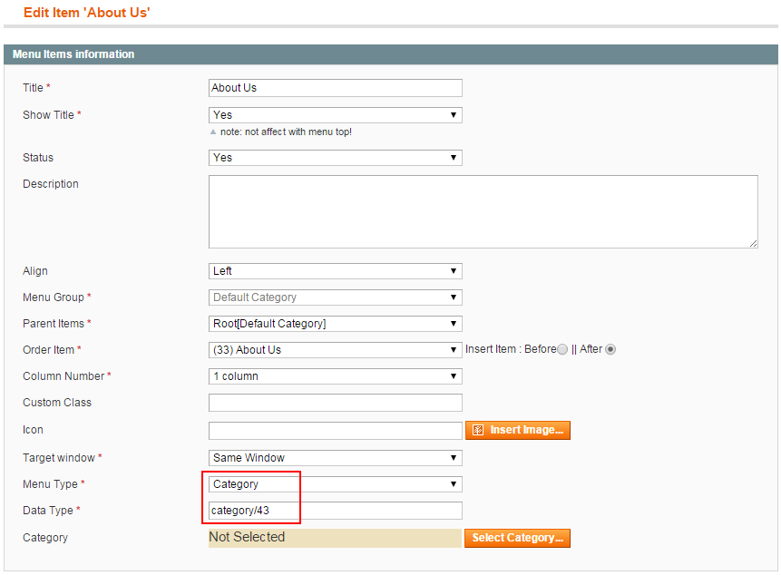The image size is (781, 575).
Task: Expand the Parent Items dropdown
Action: tap(336, 324)
